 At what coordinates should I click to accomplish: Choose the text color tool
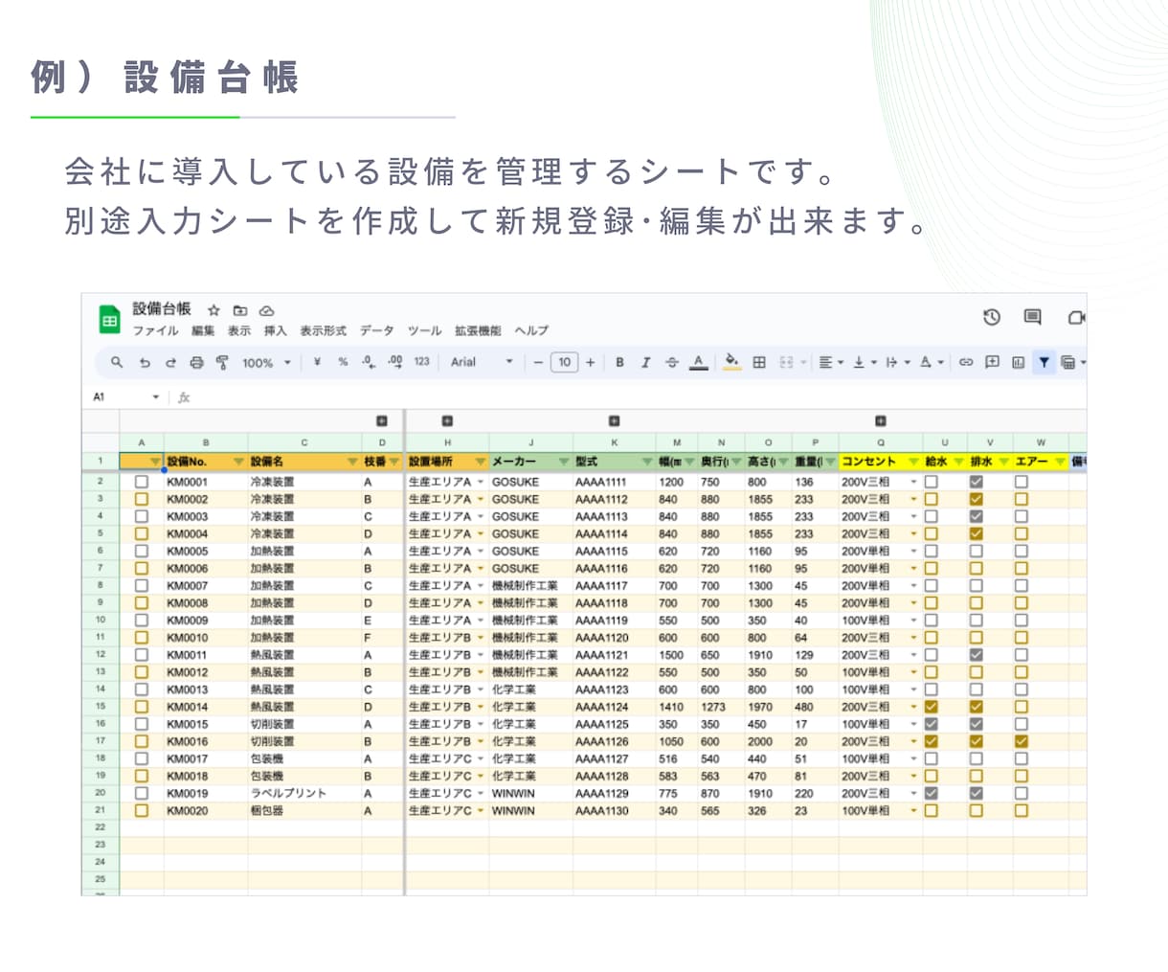698,362
